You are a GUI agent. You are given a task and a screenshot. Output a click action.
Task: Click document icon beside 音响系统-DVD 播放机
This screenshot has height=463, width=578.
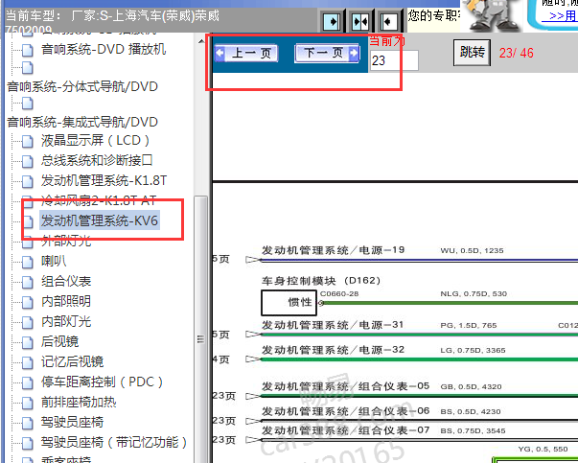27,50
